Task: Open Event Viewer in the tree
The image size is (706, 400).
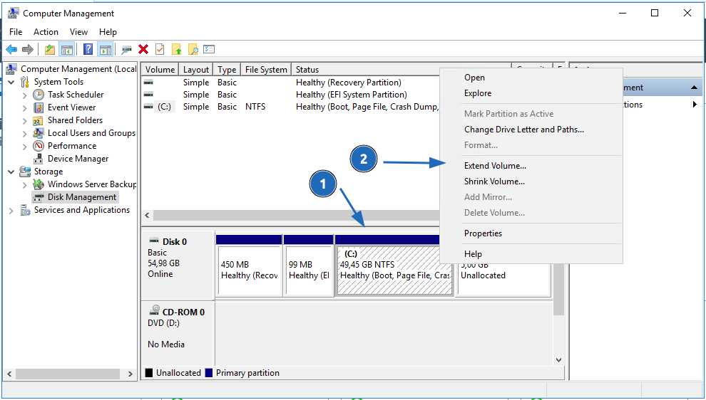Action: (71, 107)
